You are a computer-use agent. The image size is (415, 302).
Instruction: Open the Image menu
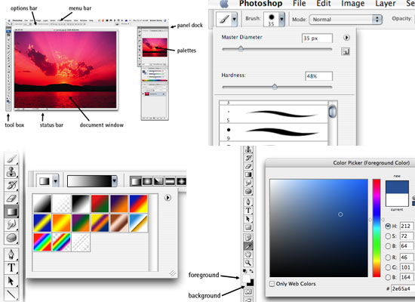click(x=352, y=4)
